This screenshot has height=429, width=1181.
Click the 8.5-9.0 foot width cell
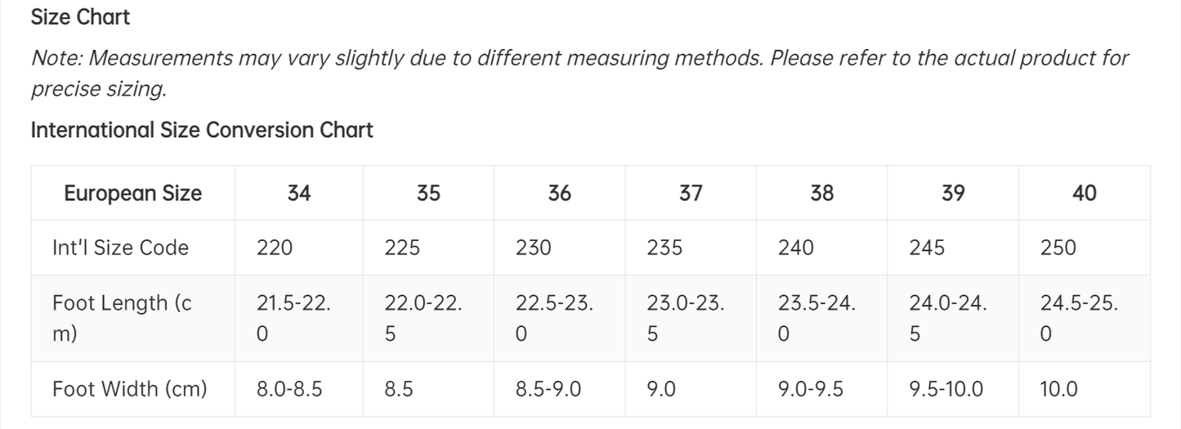coord(548,389)
